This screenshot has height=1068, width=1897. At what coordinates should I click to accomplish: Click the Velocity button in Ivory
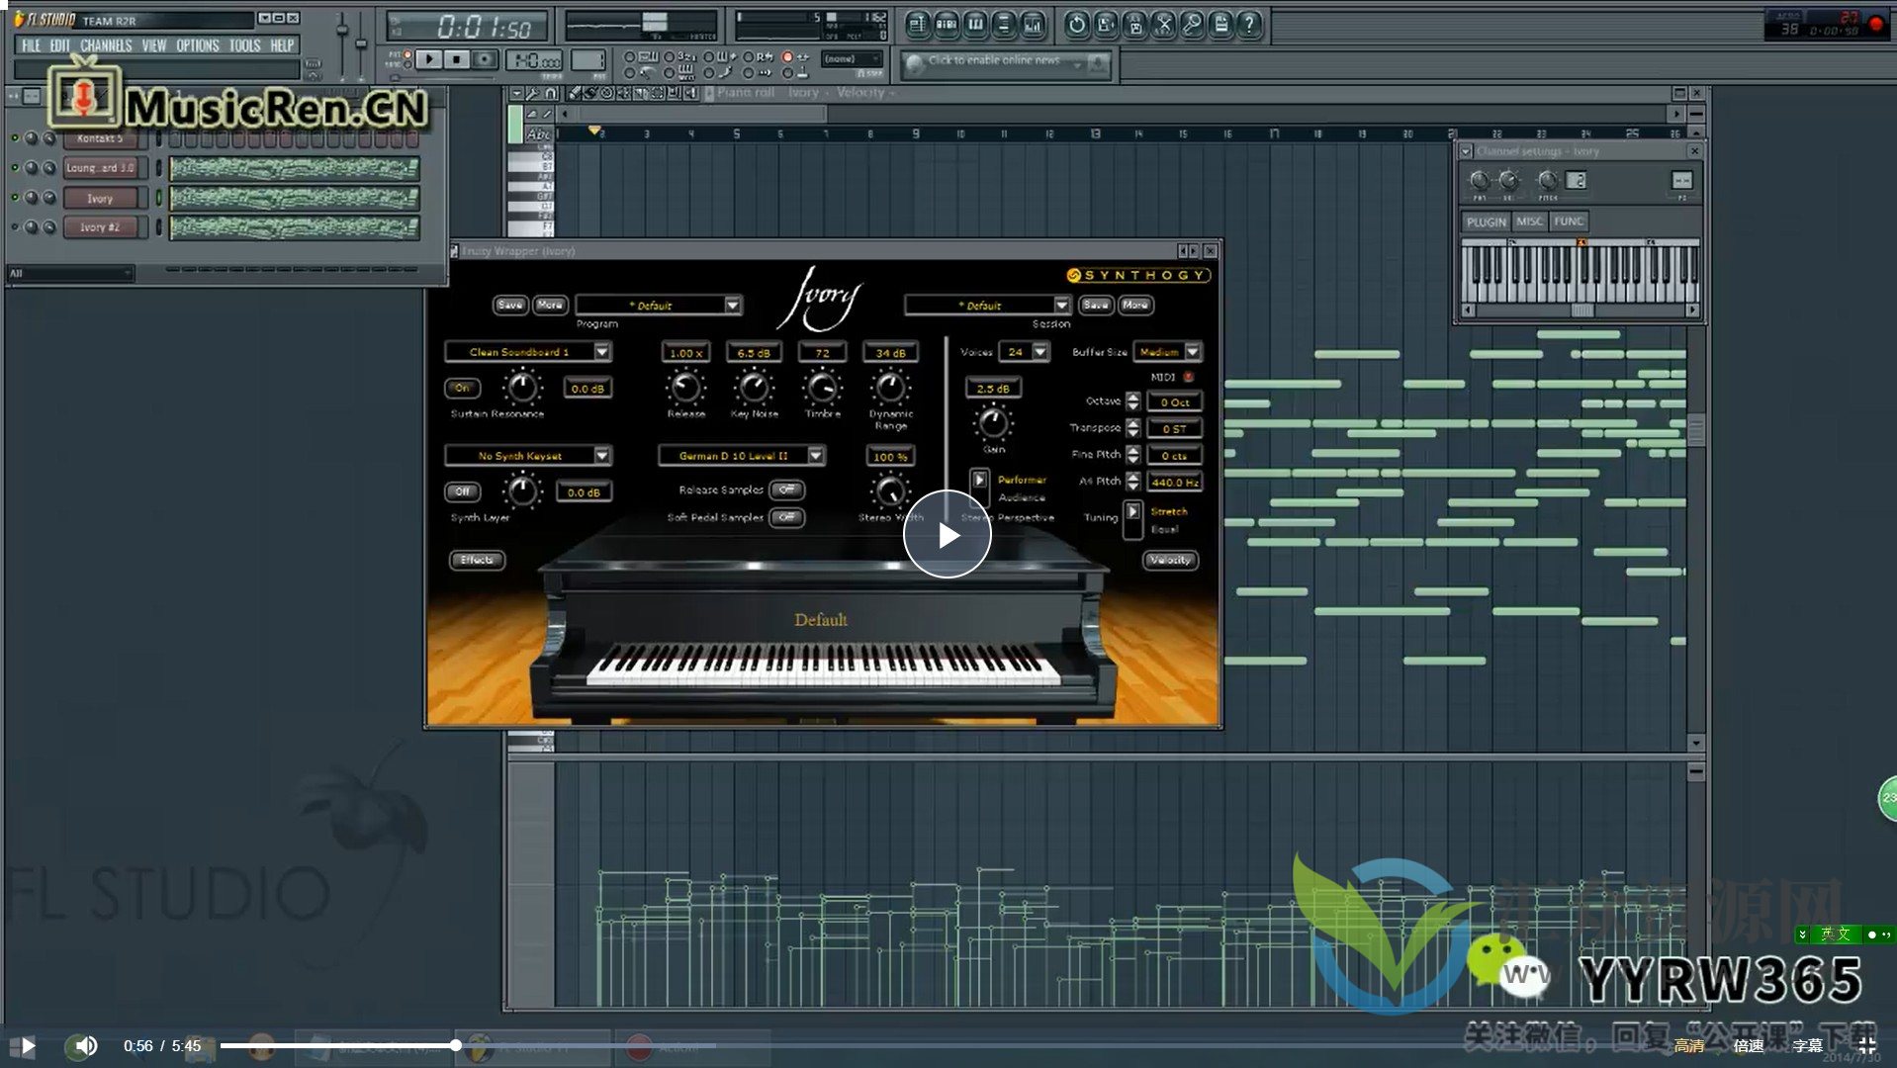pos(1170,560)
